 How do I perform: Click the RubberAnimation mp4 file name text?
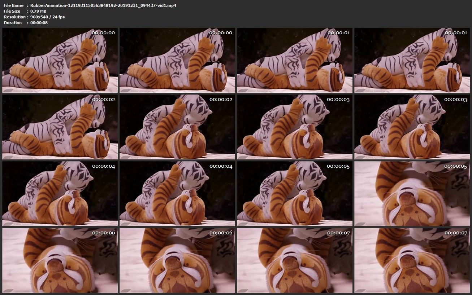point(103,5)
